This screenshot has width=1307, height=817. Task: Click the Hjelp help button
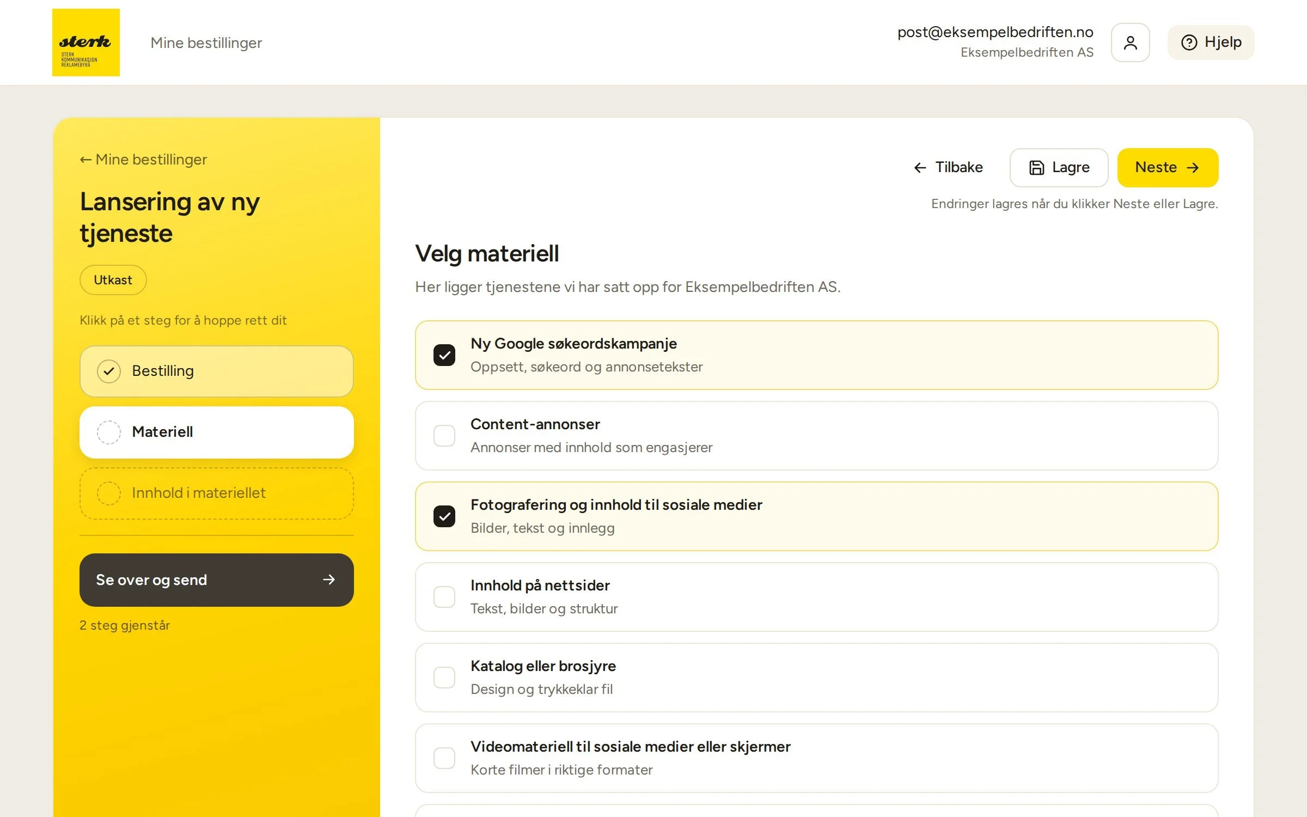(1211, 42)
